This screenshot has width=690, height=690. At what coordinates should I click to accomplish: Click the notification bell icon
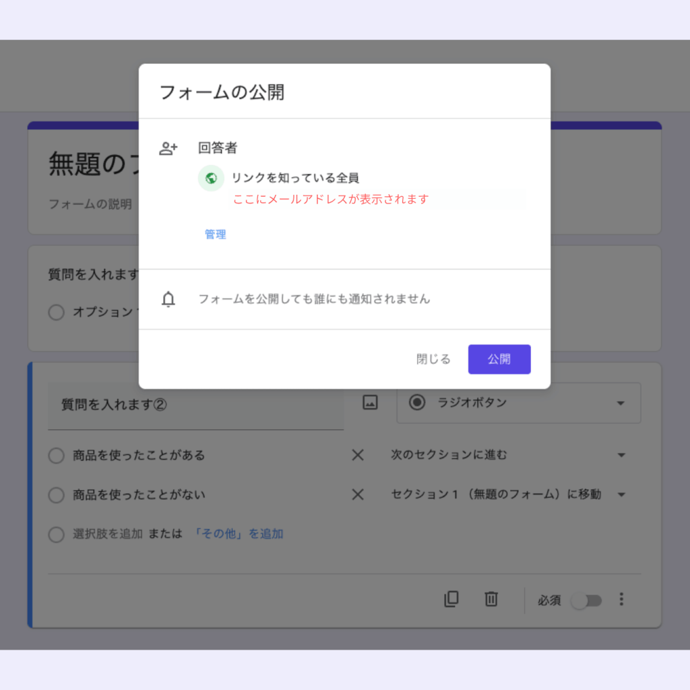168,299
